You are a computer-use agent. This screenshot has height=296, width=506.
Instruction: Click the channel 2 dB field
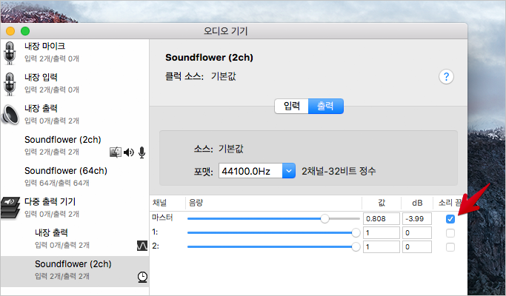tap(417, 247)
